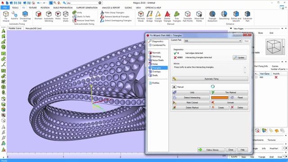Switch to the TEXTURE ribbon tab

pos(33,8)
